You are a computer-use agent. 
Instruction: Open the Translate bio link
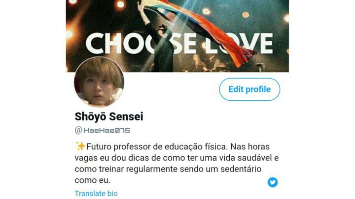(96, 194)
